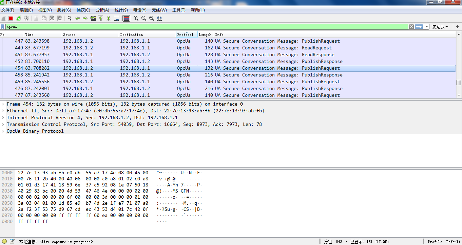
Task: Click packet list scrollbar up arrow
Action: [459, 35]
